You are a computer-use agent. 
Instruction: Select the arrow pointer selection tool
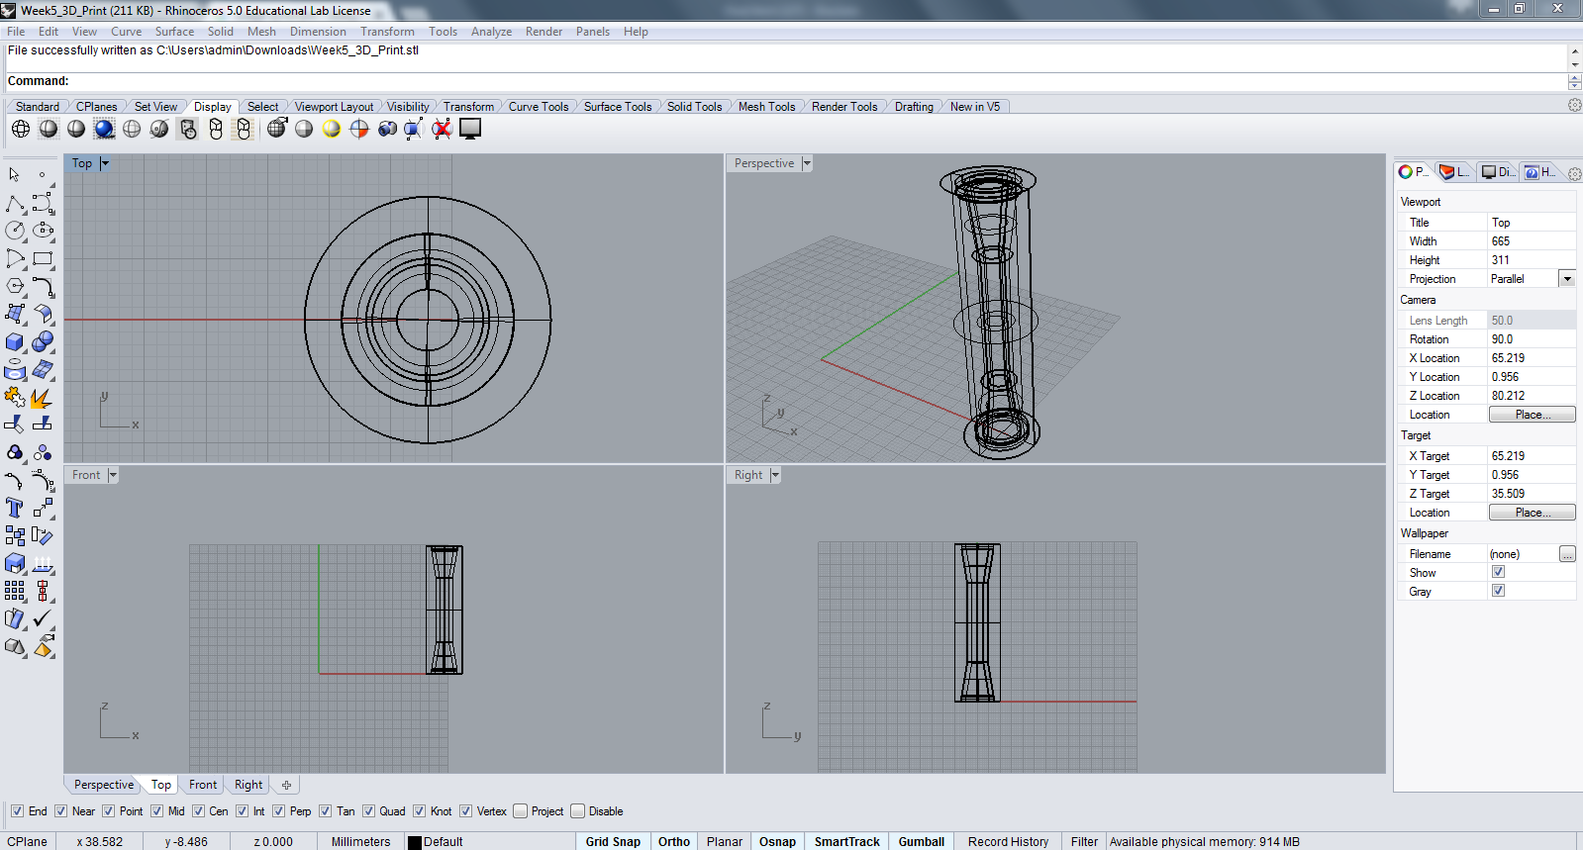pyautogui.click(x=15, y=175)
